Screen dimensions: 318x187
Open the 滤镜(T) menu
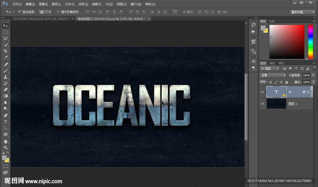click(97, 4)
